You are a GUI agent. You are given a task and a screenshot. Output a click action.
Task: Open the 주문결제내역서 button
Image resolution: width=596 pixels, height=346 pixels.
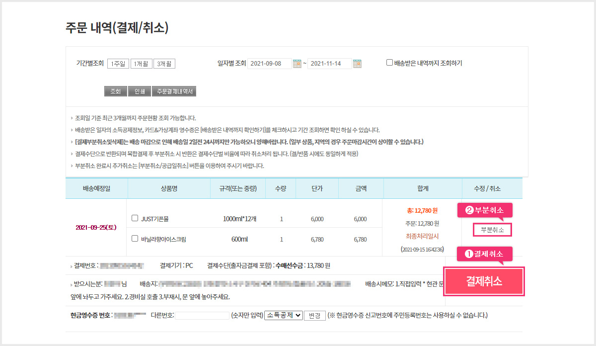click(174, 91)
